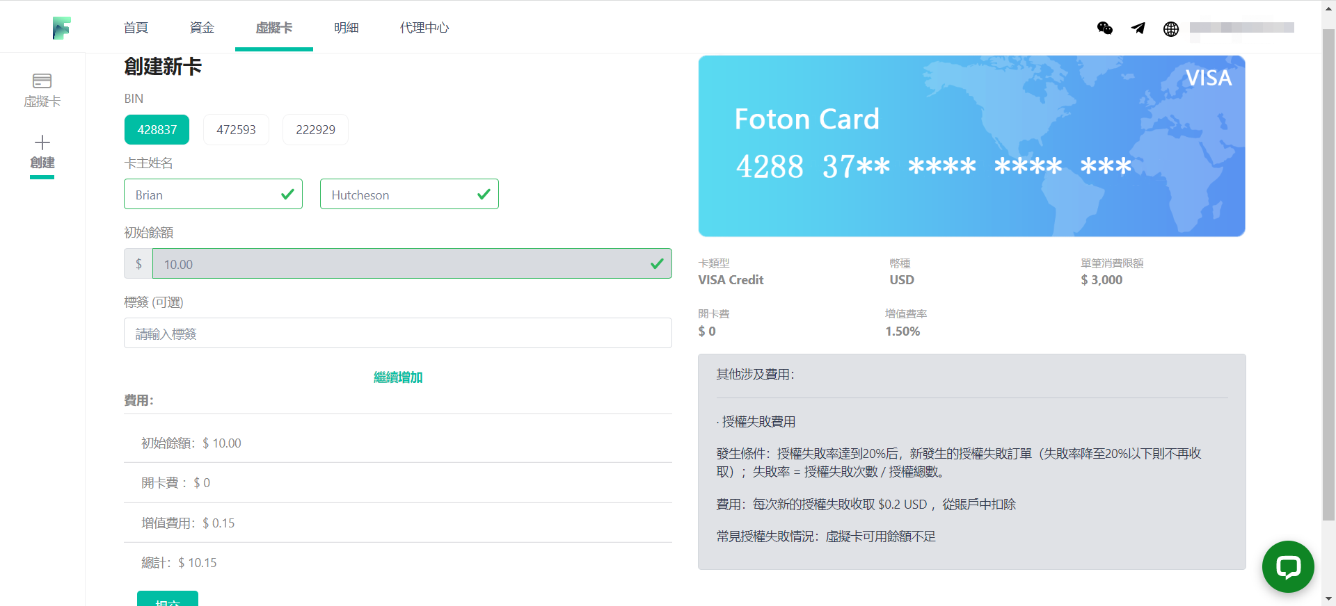Click the Foton logo icon
Screen dimensions: 1336x606
pos(61,28)
